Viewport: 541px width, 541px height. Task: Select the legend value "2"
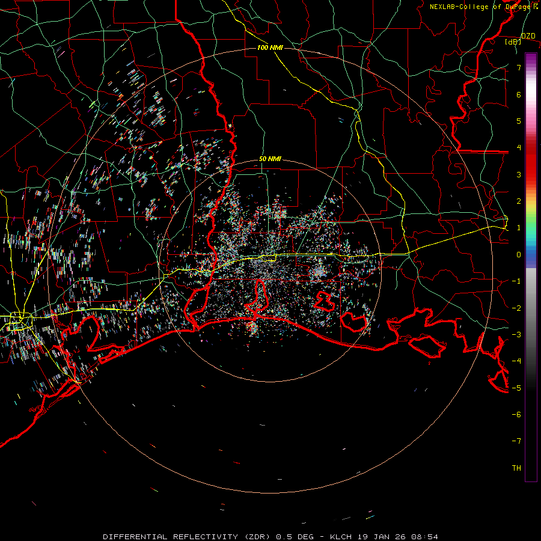click(519, 201)
